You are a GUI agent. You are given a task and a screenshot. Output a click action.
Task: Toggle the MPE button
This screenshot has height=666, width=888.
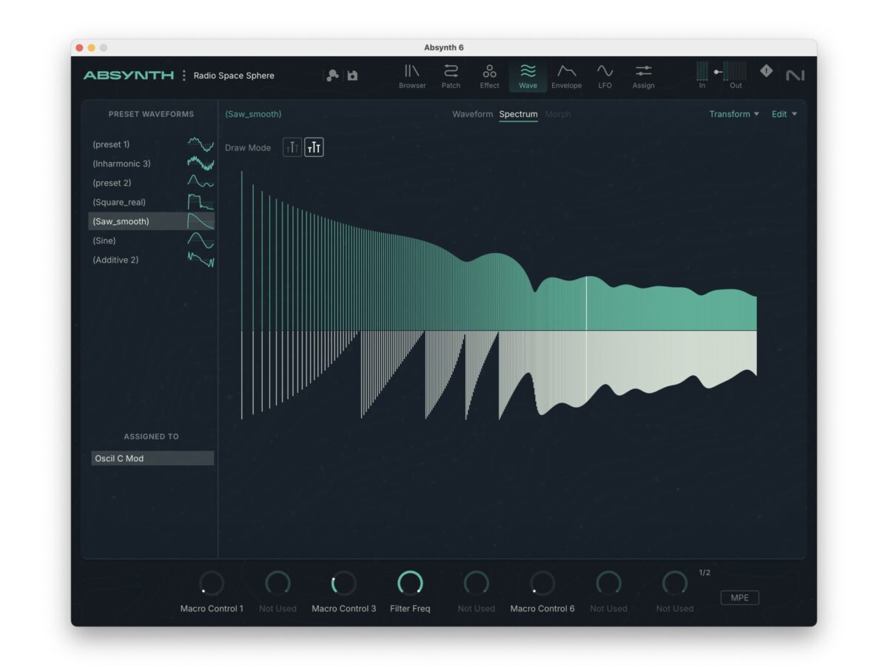pyautogui.click(x=739, y=598)
